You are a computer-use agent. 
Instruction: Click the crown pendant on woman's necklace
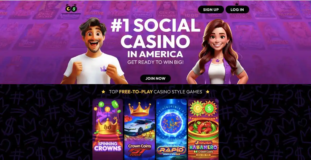coord(217,60)
